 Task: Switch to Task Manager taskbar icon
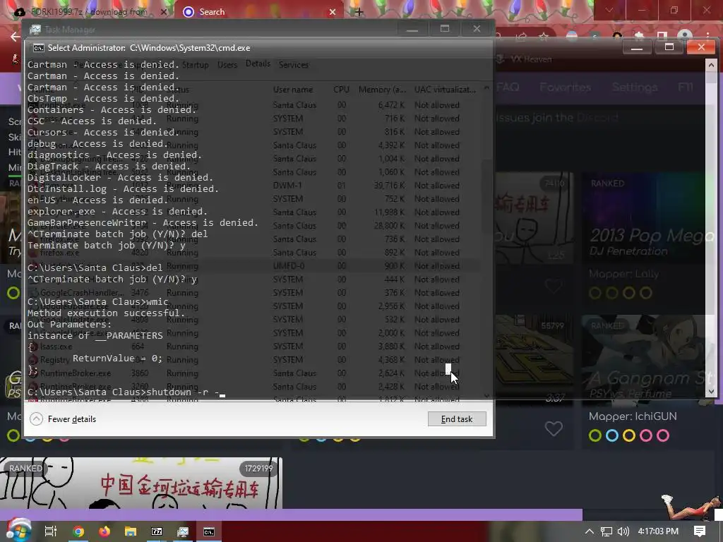click(183, 531)
